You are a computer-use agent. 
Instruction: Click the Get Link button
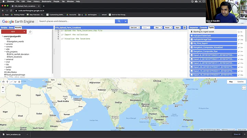[x=134, y=28]
